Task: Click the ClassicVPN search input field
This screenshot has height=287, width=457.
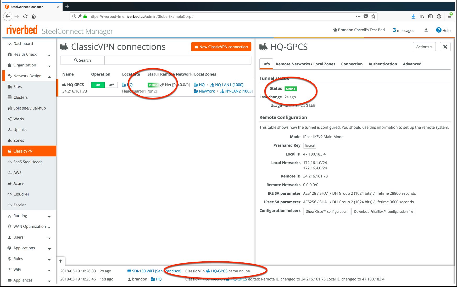Action: pos(178,60)
